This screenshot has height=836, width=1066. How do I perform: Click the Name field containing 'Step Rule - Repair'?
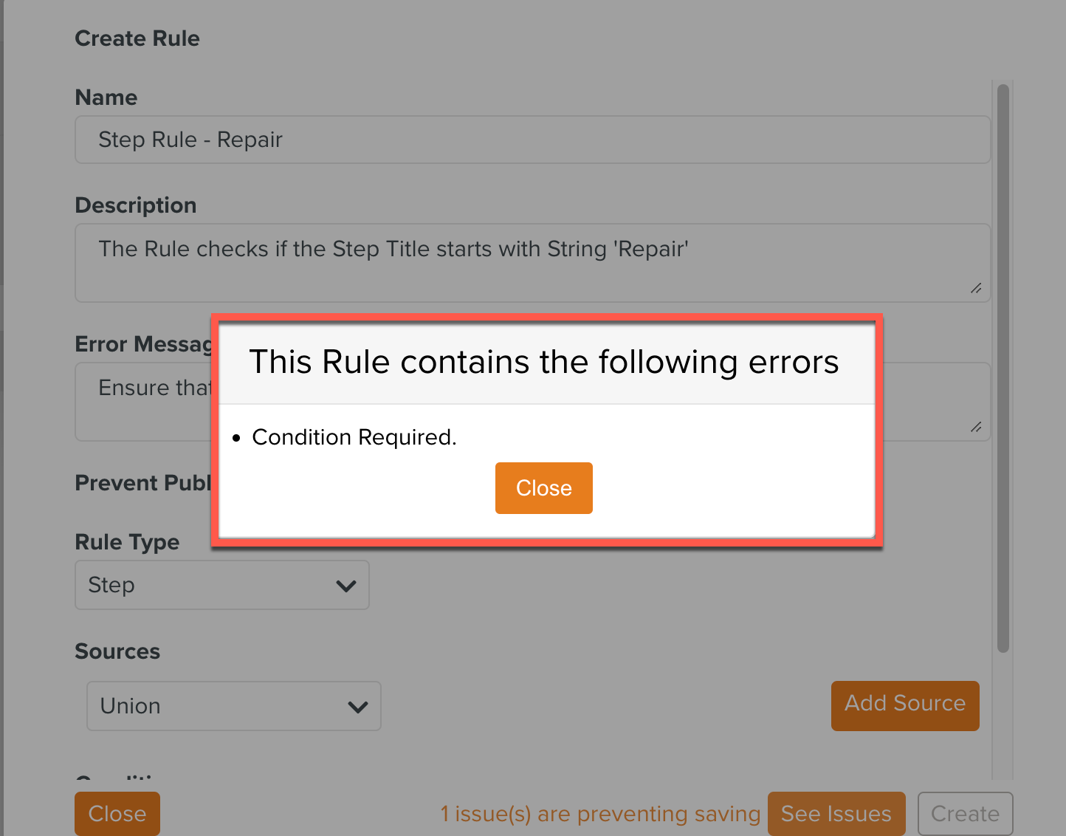532,140
